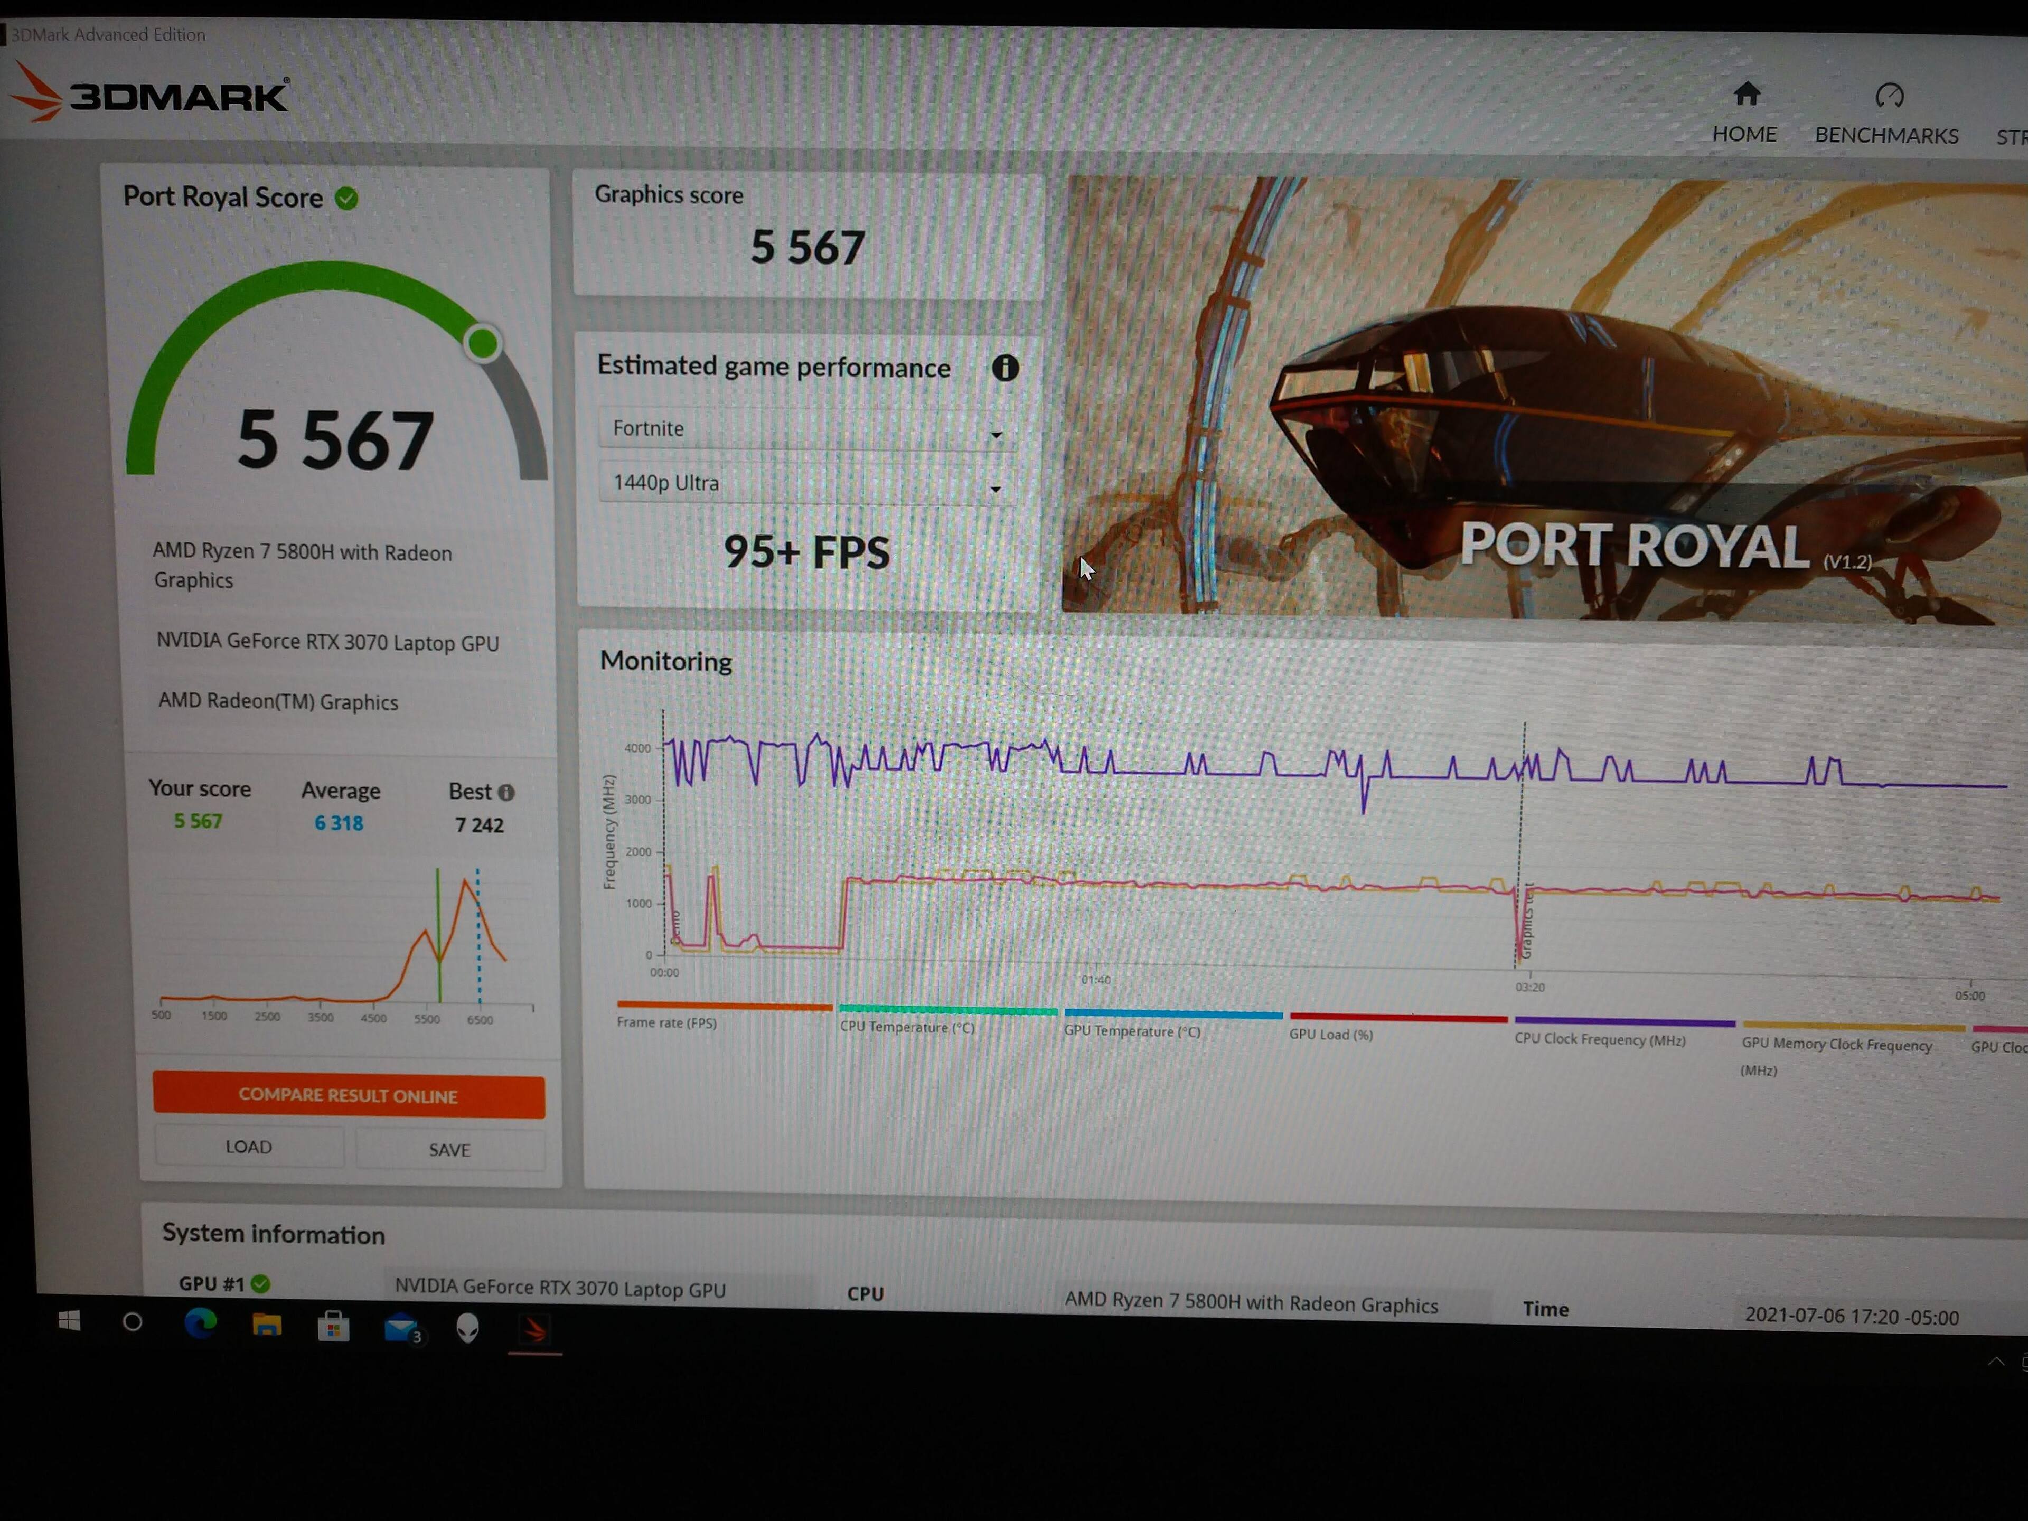This screenshot has height=1521, width=2028.
Task: Click green validation checkmark beside Port Royal Score
Action: click(346, 198)
